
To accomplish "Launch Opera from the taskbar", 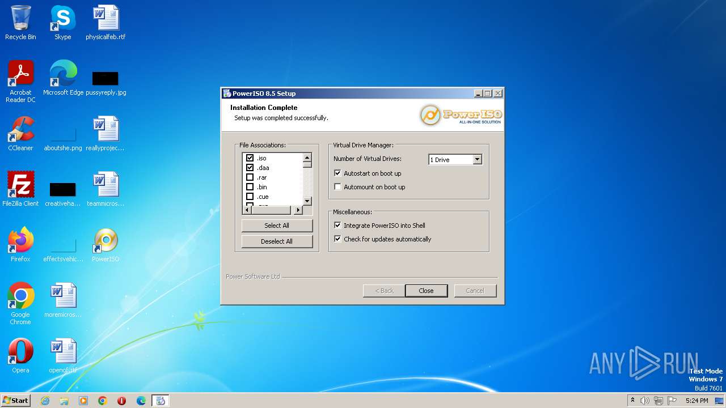I will (122, 401).
